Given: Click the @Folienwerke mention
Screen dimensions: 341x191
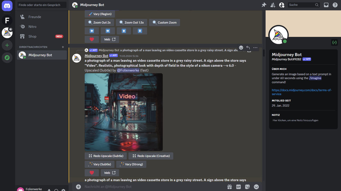Looking at the screenshot, I should [128, 70].
